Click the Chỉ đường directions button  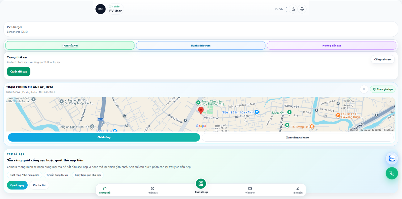[x=104, y=137]
